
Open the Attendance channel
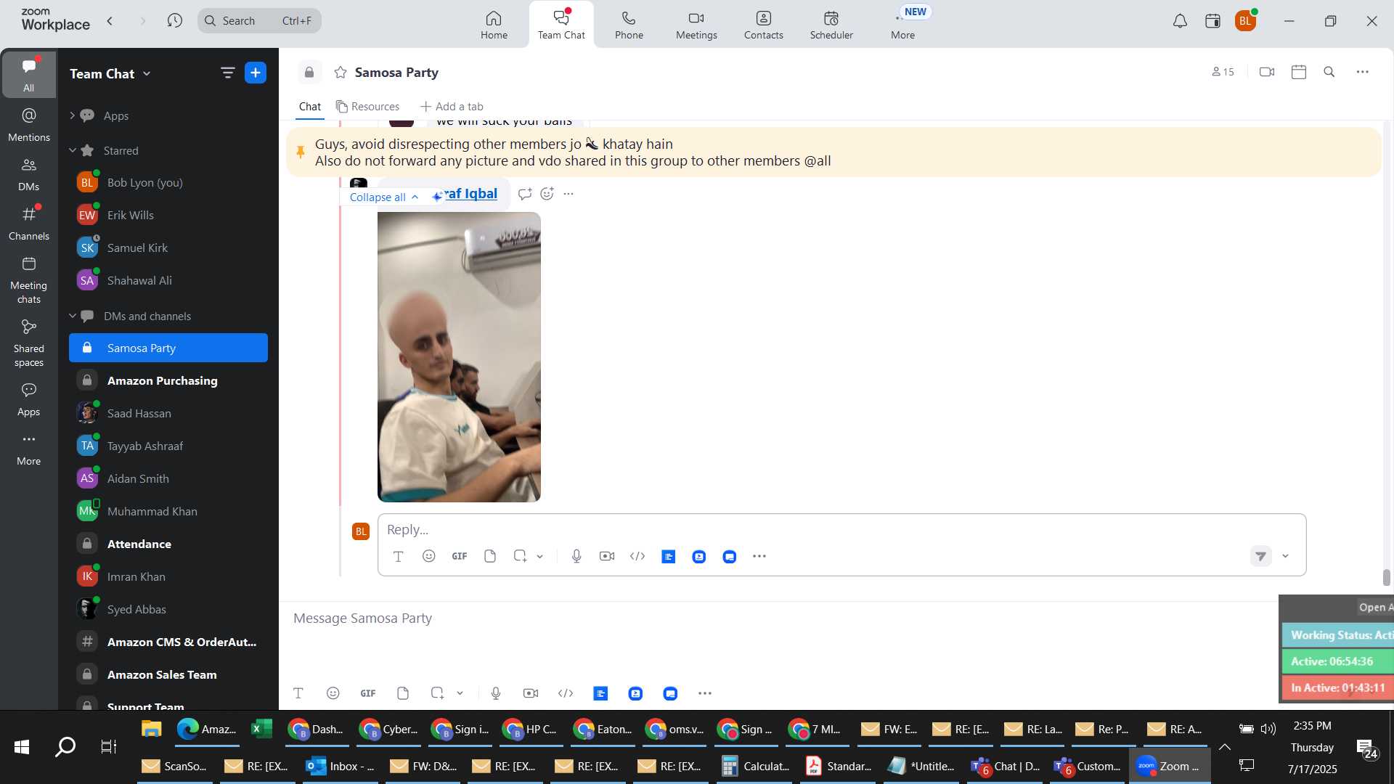[x=168, y=544]
